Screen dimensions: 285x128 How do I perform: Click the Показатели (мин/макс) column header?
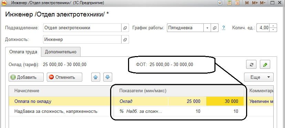[x=179, y=91]
